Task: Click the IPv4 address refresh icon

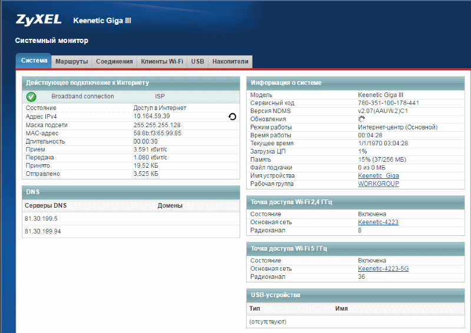Action: click(x=232, y=116)
